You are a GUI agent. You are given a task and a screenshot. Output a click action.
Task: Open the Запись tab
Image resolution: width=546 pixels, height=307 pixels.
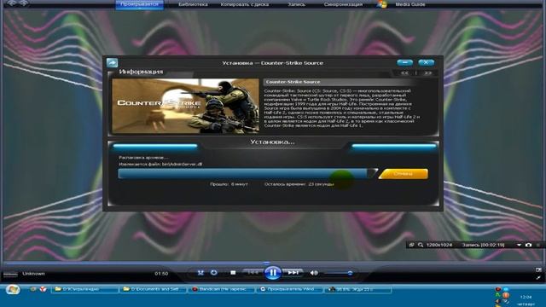(296, 4)
